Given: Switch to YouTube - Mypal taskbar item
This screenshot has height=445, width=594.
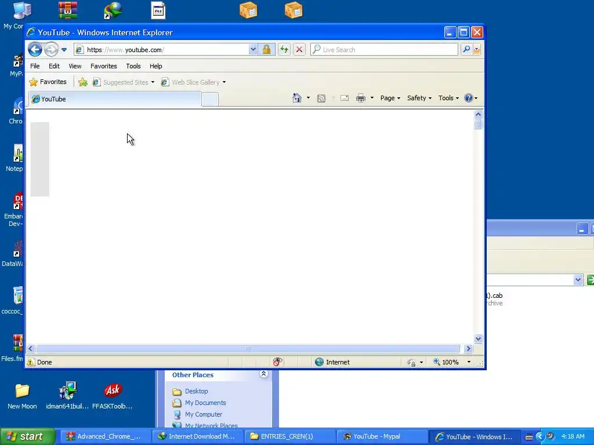Looking at the screenshot, I should (x=382, y=437).
